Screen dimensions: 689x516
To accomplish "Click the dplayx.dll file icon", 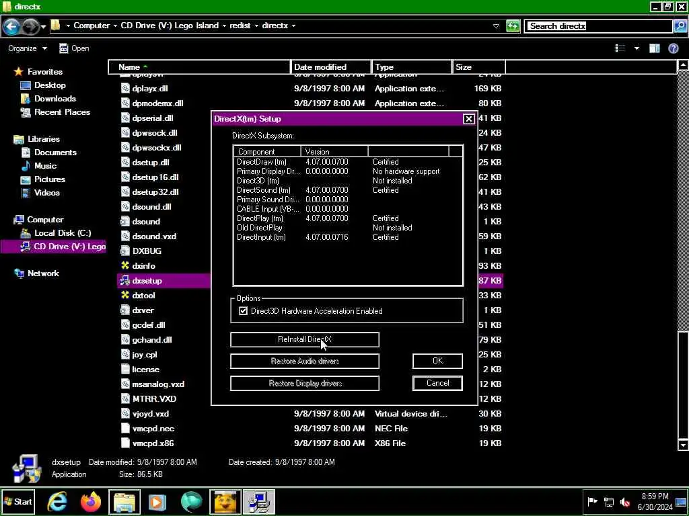I will point(125,88).
